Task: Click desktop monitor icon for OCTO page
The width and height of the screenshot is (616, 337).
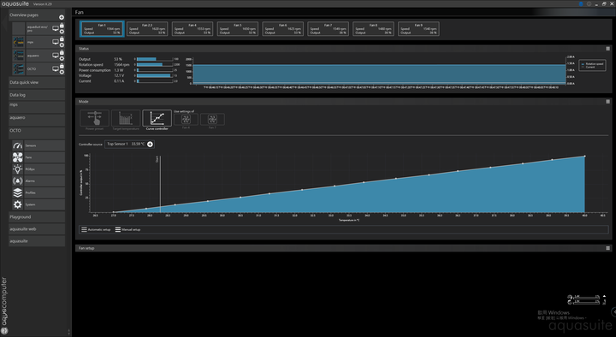Action: [56, 68]
